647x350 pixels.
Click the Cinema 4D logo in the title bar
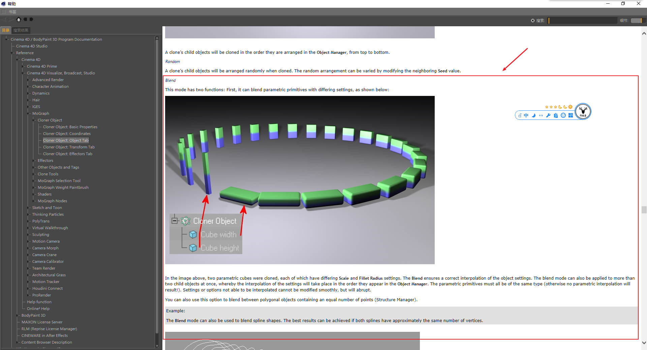[3, 4]
